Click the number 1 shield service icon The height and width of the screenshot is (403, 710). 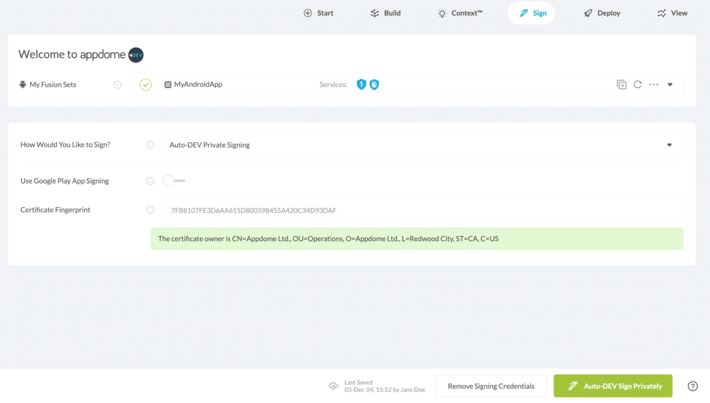[x=361, y=84]
